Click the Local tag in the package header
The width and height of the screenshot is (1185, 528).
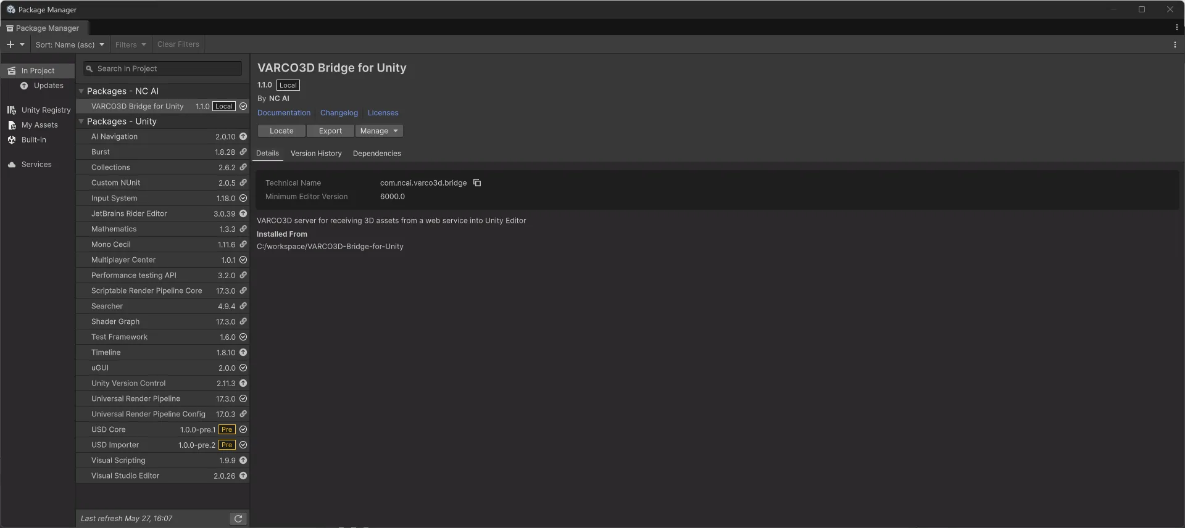point(288,85)
